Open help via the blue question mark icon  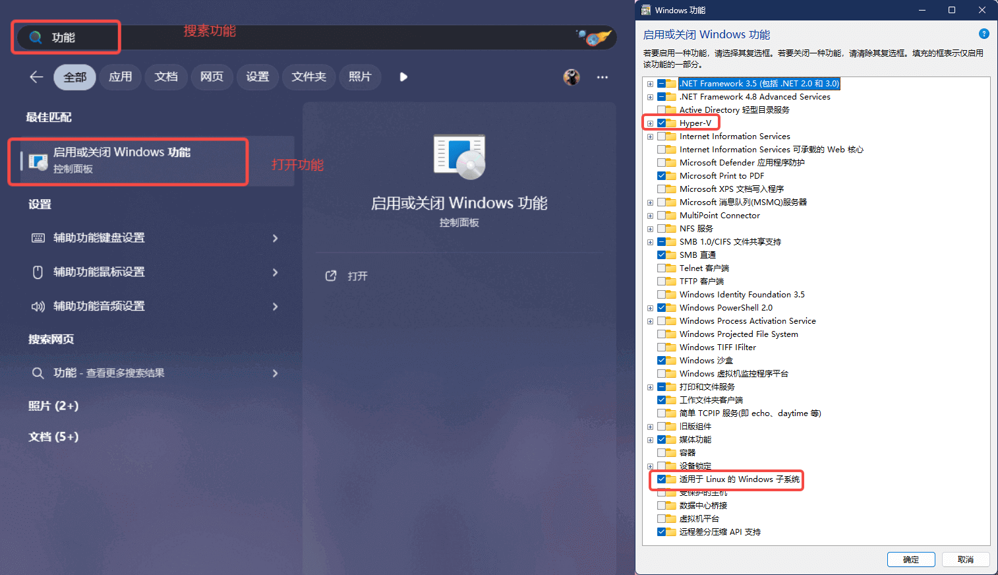984,34
